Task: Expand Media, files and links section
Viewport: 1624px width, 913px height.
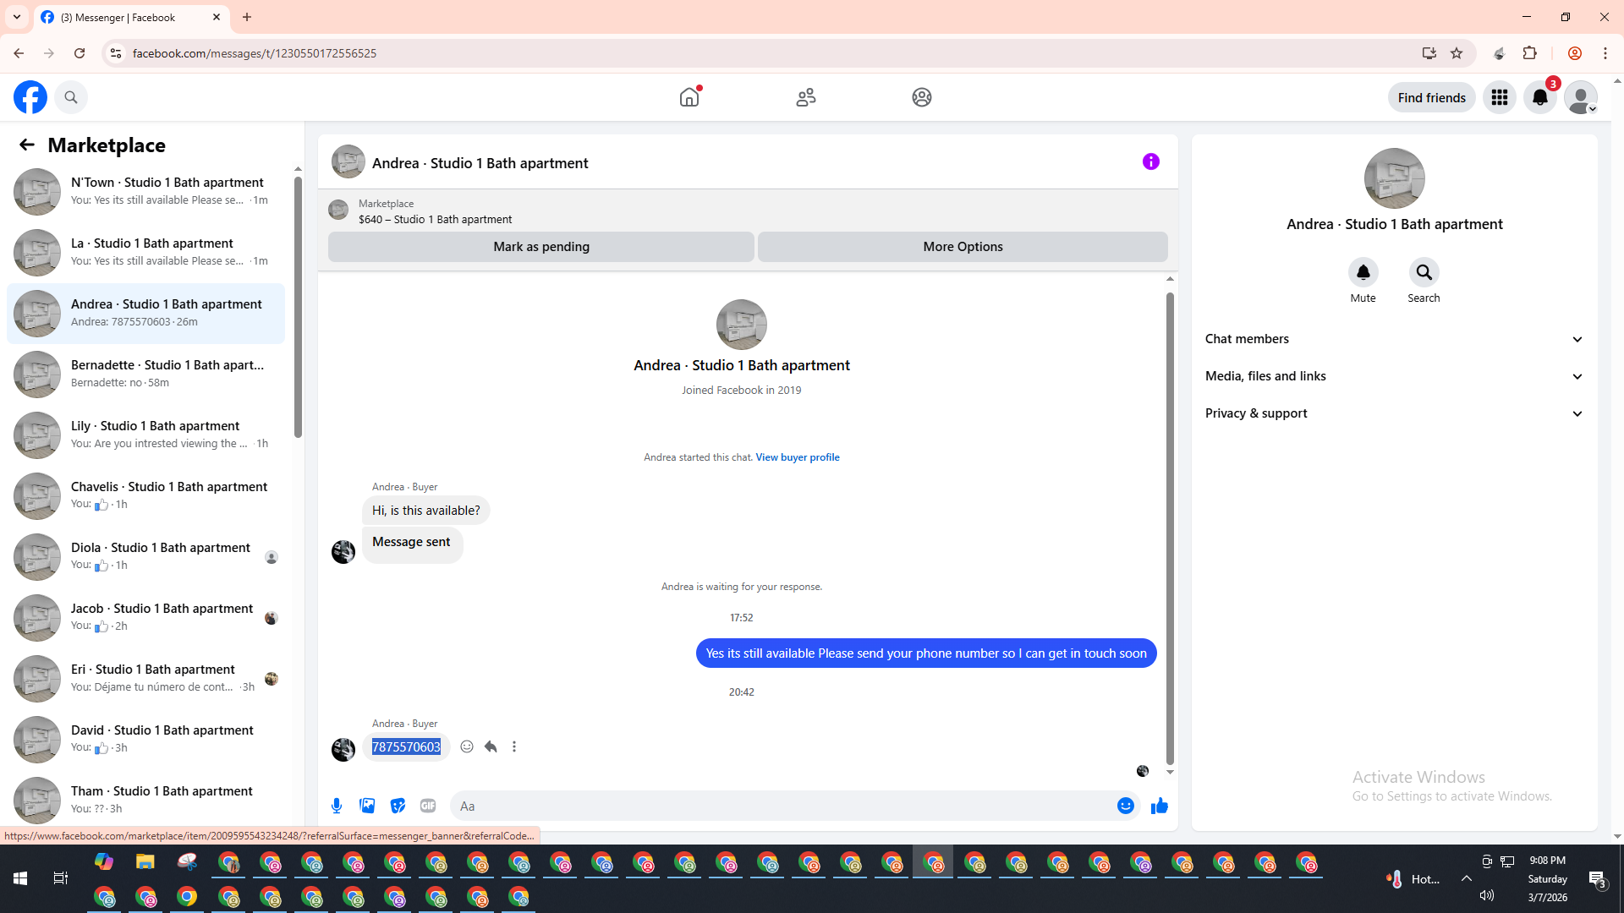Action: point(1395,376)
